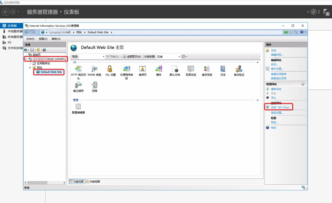Click the 重新启动 restart site link
The width and height of the screenshot is (332, 203).
(276, 89)
